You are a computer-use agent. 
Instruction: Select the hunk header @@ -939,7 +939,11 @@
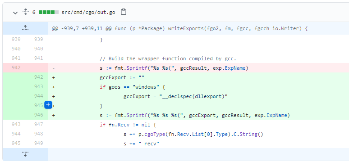tap(180, 29)
